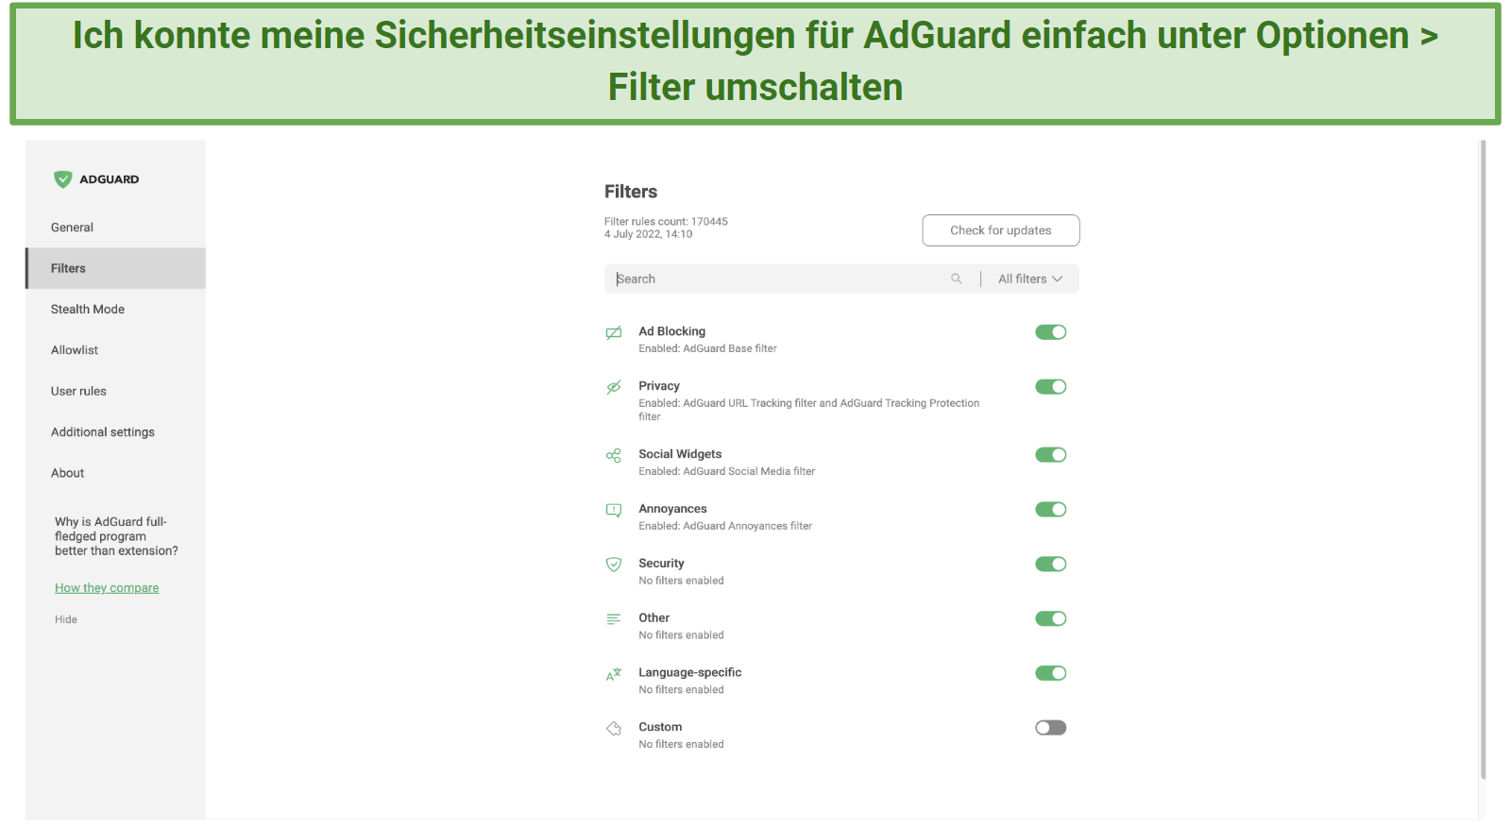Turn off the Privacy toggle
The width and height of the screenshot is (1511, 827).
[1050, 387]
